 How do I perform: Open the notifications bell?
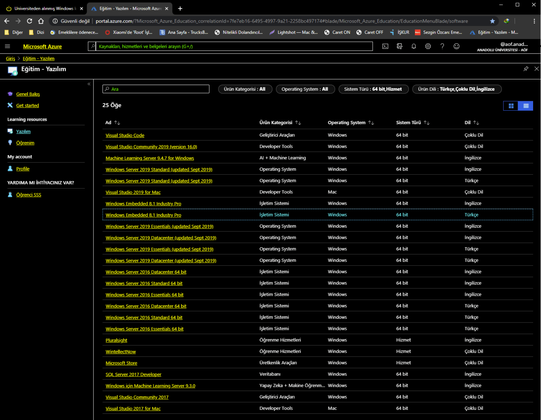(x=414, y=46)
